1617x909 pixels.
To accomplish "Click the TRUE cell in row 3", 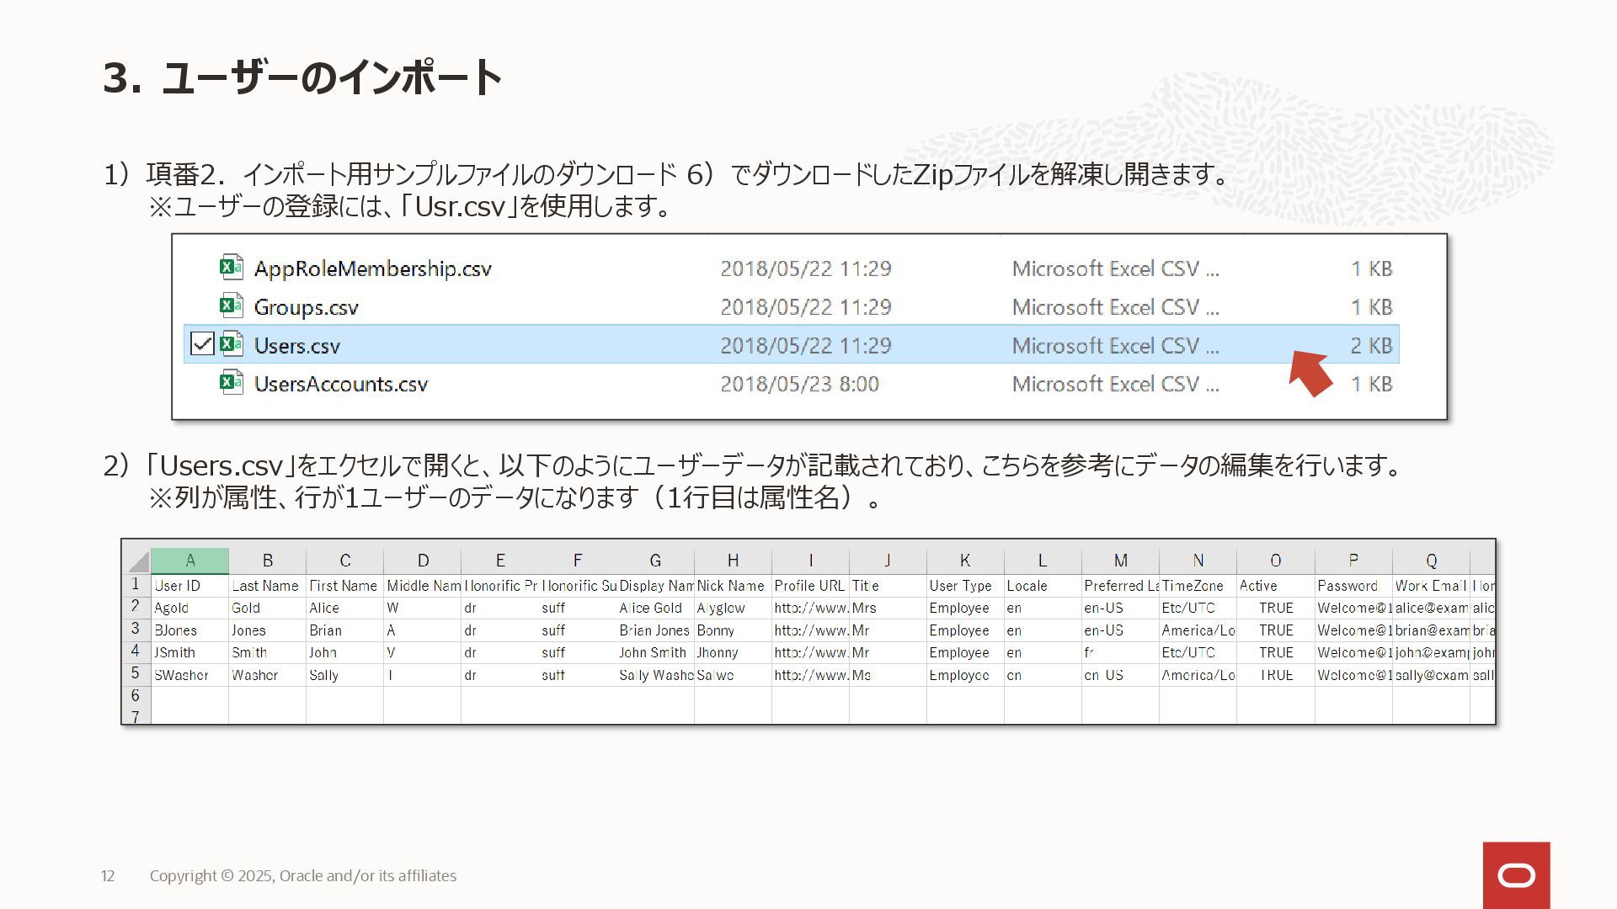I will pyautogui.click(x=1275, y=630).
